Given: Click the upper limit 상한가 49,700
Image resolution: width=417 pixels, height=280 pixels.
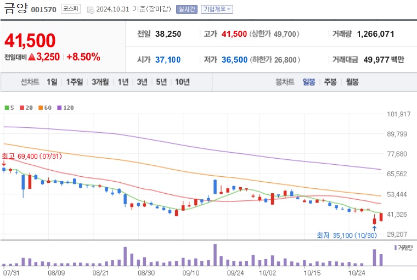Looking at the screenshot, I should tap(274, 34).
